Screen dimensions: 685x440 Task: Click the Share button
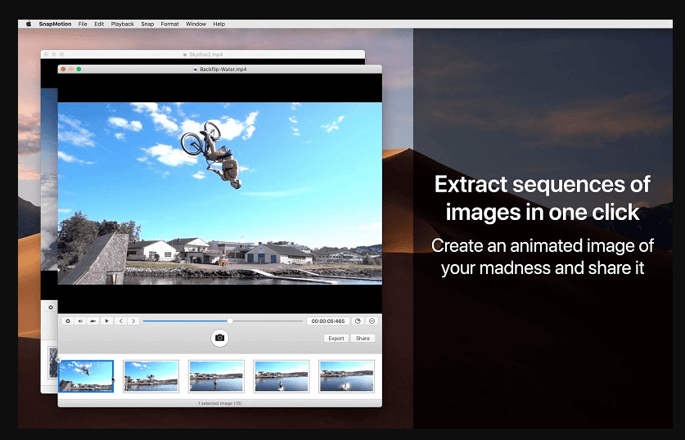363,339
